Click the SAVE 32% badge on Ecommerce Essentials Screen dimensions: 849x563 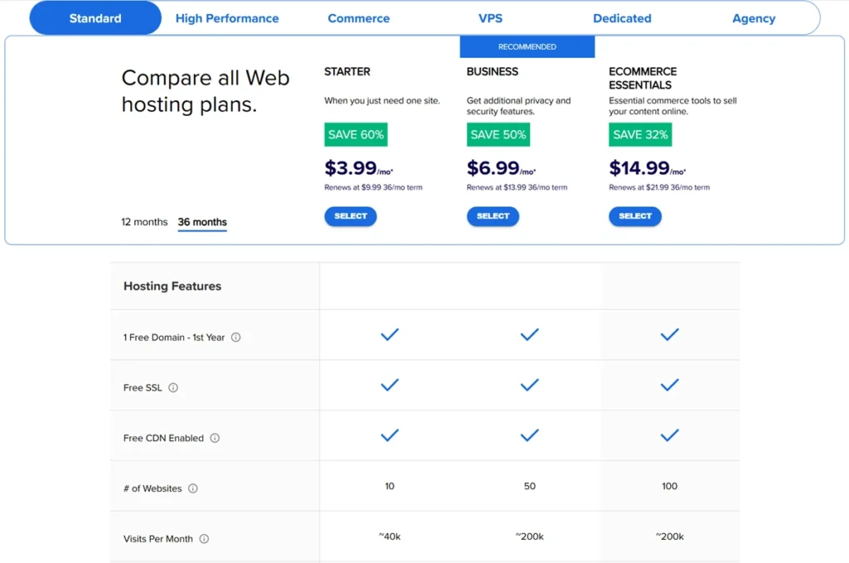639,134
